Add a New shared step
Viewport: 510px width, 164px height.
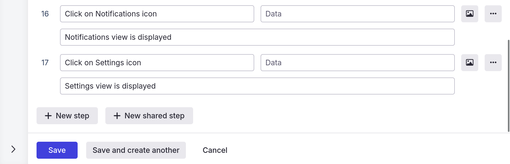pos(149,116)
